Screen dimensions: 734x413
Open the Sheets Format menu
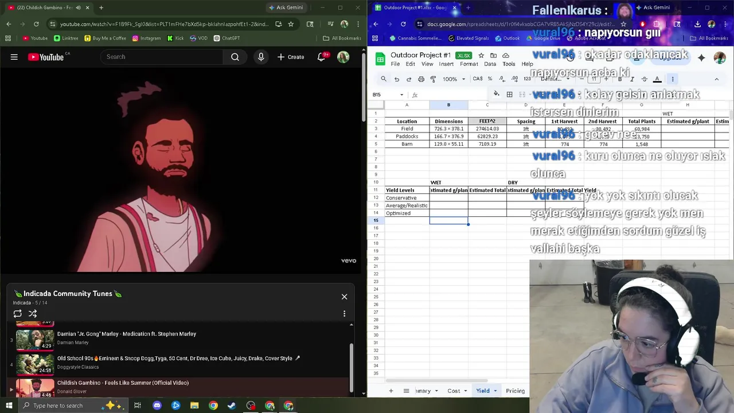click(x=468, y=64)
